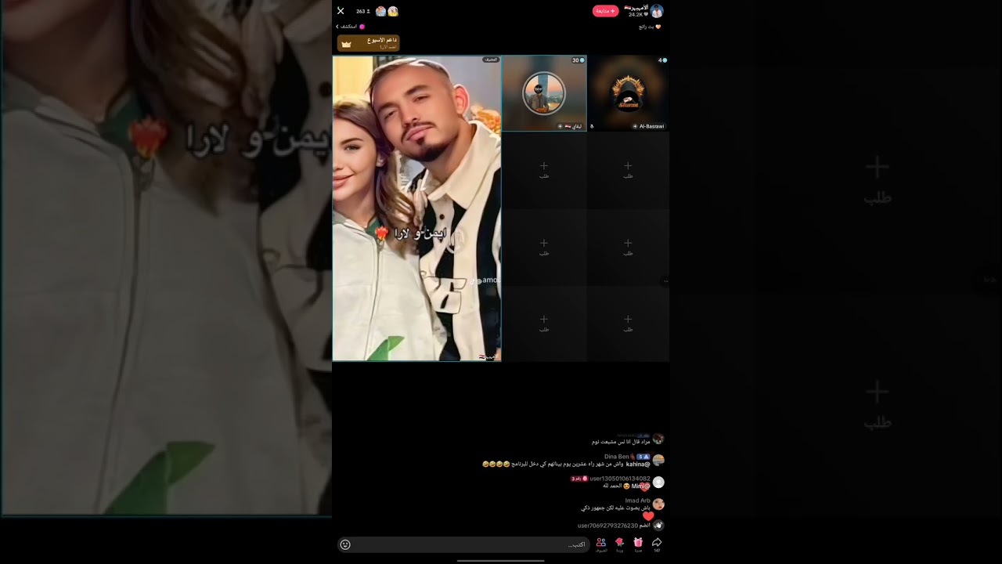The width and height of the screenshot is (1002, 564).
Task: Tap the @kahina mention in Dina Ben's comment
Action: (x=638, y=464)
